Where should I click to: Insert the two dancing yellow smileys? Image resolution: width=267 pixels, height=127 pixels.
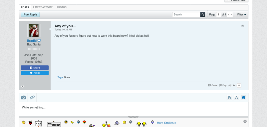pos(142,124)
